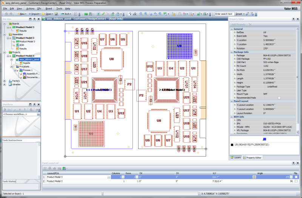This screenshot has width=302, height=198.
Task: Click the row 1 Layout/PCA browse button
Action: [x=109, y=177]
